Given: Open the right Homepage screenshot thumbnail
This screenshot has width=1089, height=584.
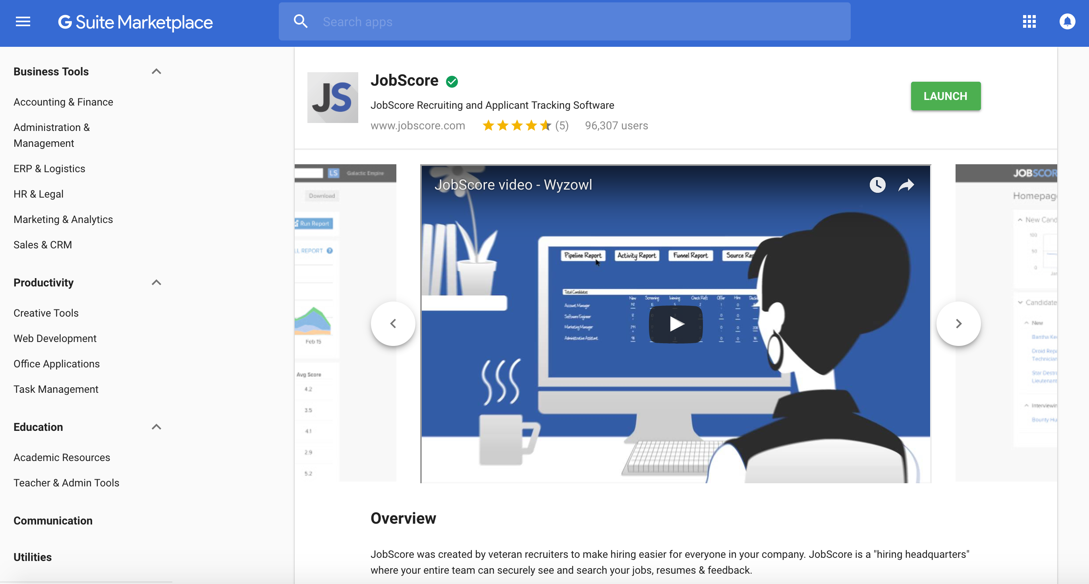Looking at the screenshot, I should pyautogui.click(x=1006, y=323).
